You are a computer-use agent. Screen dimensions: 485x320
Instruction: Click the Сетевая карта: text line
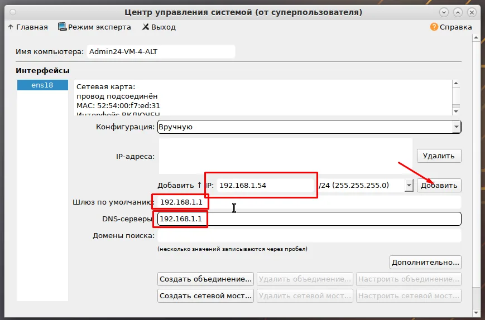[x=106, y=87]
